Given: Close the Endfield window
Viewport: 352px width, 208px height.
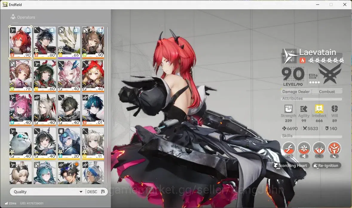Looking at the screenshot, I should (x=345, y=4).
